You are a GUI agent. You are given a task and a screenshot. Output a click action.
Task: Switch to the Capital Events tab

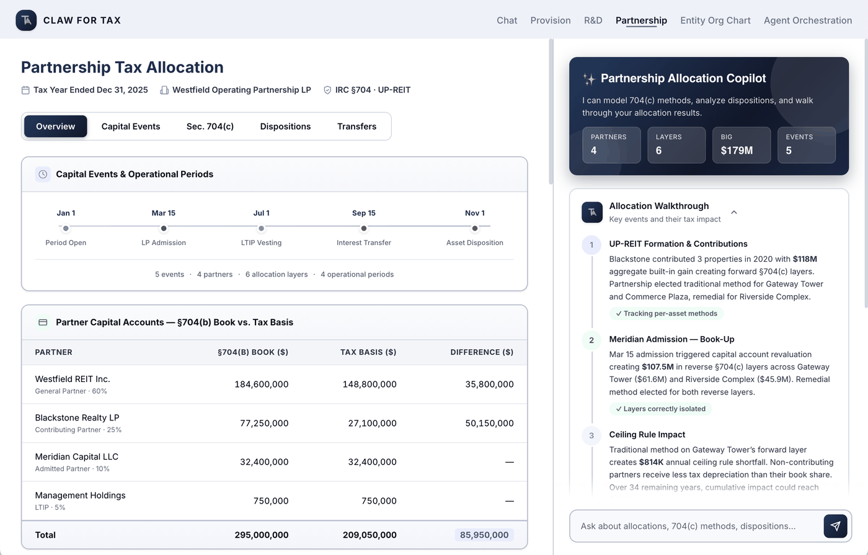tap(131, 127)
